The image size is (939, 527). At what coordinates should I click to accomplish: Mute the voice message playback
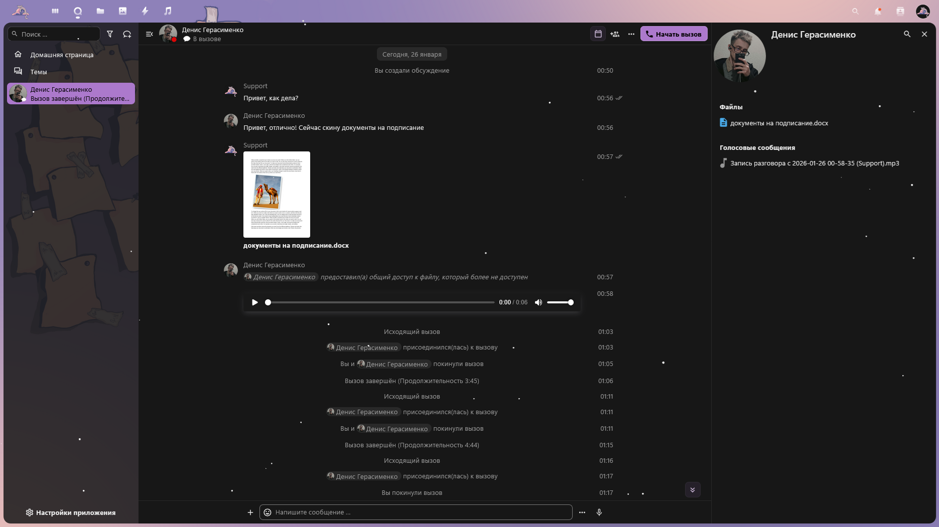click(538, 302)
